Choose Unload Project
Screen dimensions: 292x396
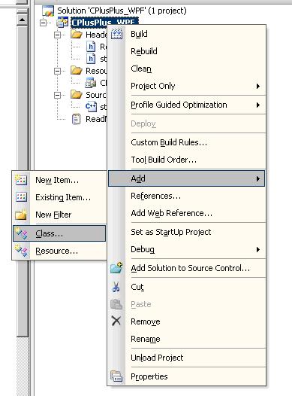186,358
